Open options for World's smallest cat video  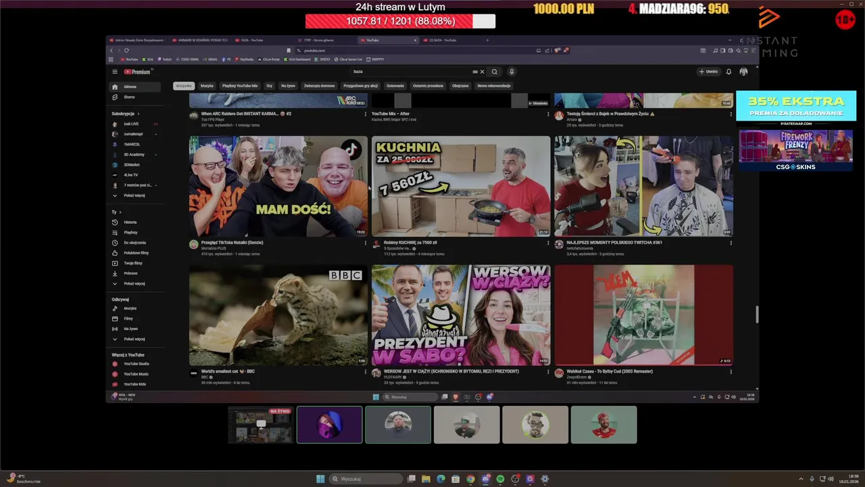click(x=366, y=371)
